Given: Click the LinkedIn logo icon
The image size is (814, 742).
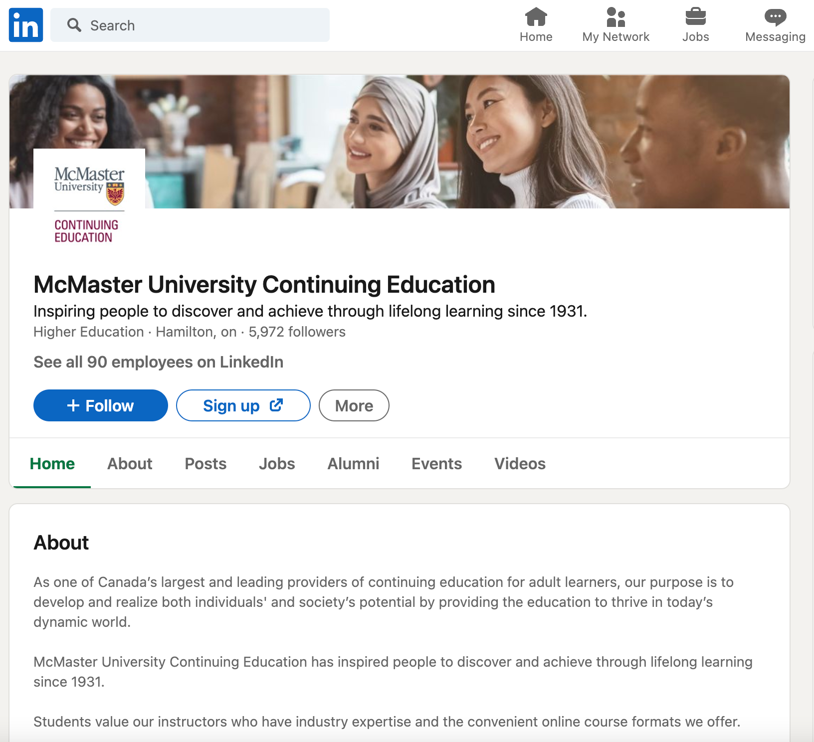Looking at the screenshot, I should click(26, 25).
